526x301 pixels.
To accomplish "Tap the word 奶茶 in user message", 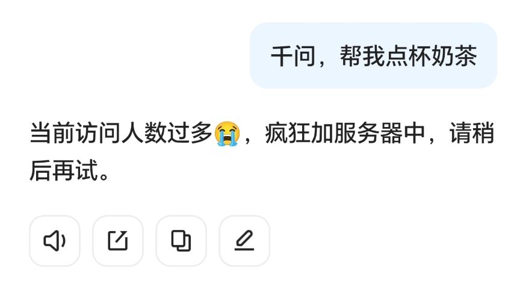I will (x=454, y=56).
